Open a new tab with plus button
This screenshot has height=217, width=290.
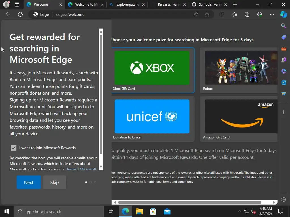(235, 5)
